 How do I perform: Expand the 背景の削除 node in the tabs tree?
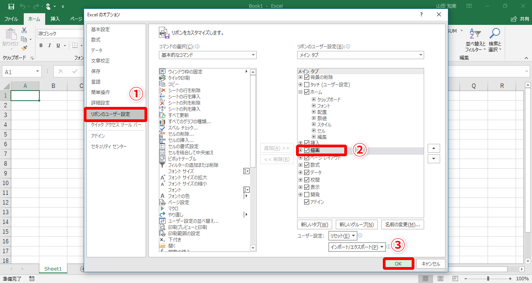pos(300,77)
